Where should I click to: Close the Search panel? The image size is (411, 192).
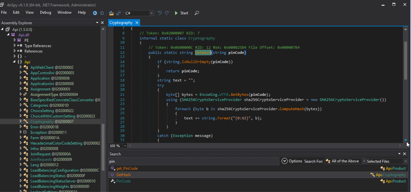pyautogui.click(x=405, y=154)
